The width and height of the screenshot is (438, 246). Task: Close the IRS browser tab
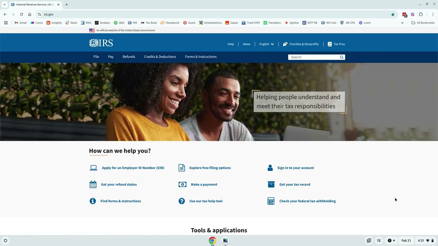coord(58,4)
